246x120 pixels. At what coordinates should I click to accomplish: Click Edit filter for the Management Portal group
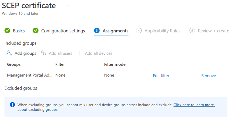[x=161, y=76]
